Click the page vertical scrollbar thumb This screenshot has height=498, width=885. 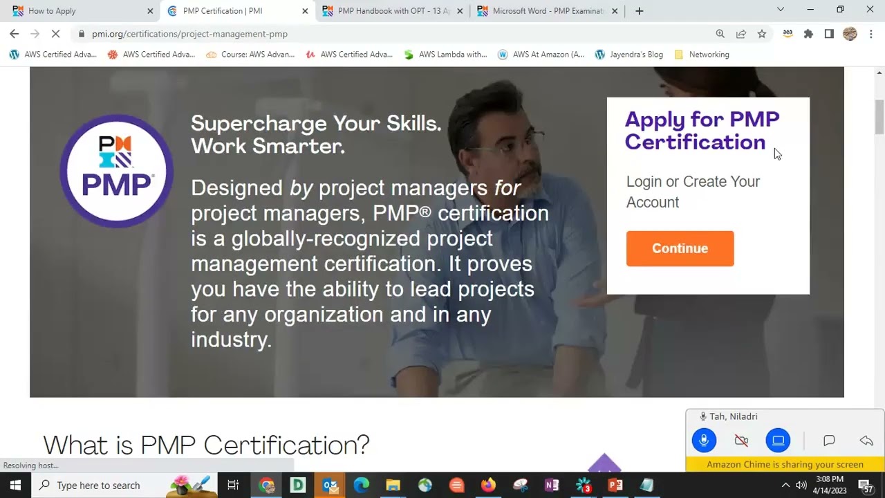tap(879, 116)
